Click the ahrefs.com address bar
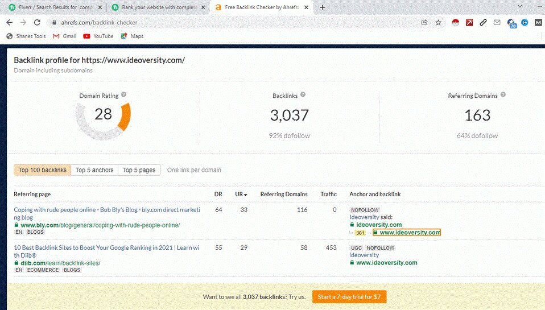Screen dimensions: 545x310 [228, 23]
